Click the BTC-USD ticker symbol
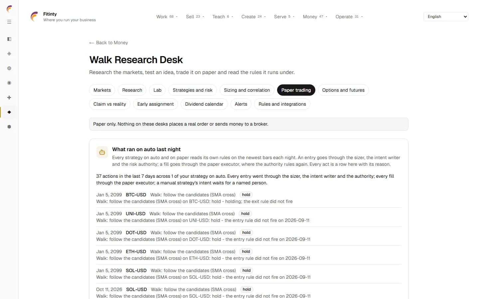Image resolution: width=479 pixels, height=299 pixels. point(136,195)
